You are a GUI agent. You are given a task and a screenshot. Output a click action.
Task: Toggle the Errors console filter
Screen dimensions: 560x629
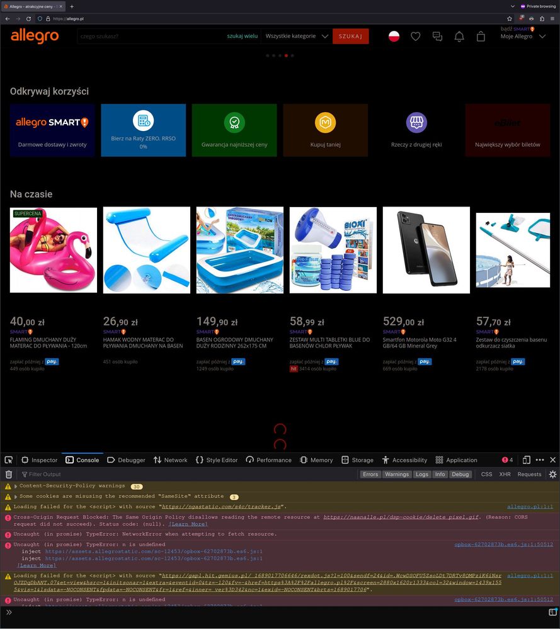click(370, 474)
